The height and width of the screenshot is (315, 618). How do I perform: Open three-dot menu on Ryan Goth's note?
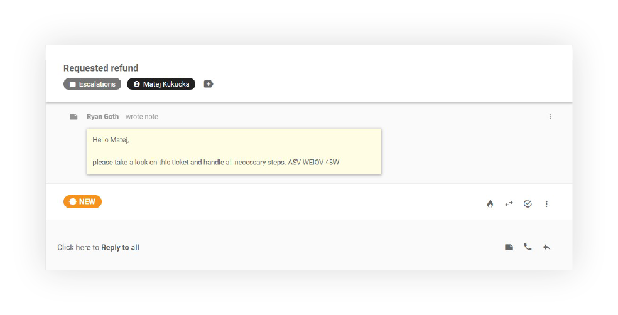point(550,117)
